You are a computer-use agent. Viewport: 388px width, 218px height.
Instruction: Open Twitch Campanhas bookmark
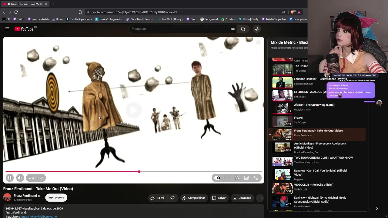273,19
